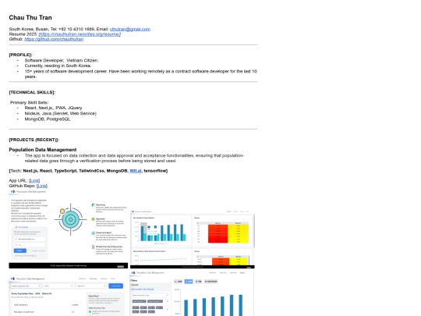Viewport: 421px width, 316px height.
Task: Click the blue login button in first screenshot
Action: tap(20, 250)
